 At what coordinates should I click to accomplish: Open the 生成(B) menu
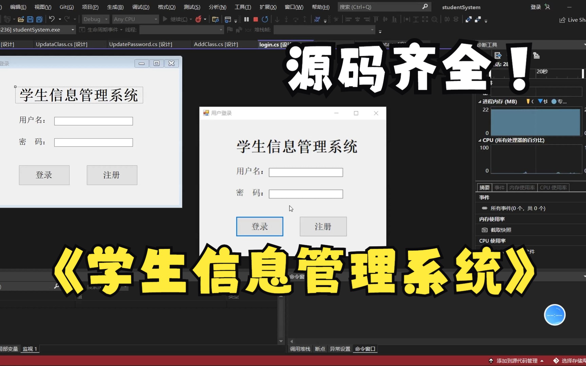coord(115,7)
